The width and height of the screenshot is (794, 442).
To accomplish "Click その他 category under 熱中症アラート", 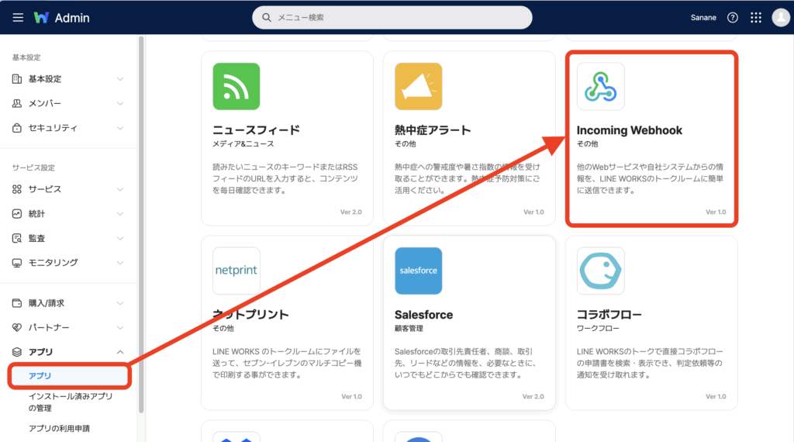I will tap(405, 144).
